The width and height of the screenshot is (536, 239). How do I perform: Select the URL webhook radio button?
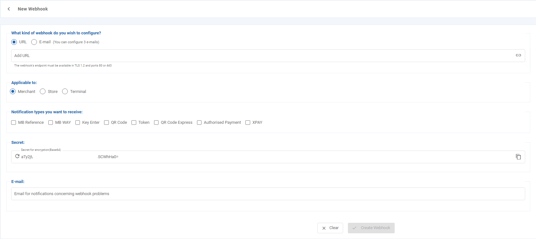(x=14, y=42)
